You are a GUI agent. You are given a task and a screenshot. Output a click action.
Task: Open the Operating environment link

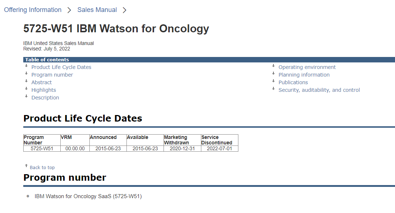(x=307, y=67)
